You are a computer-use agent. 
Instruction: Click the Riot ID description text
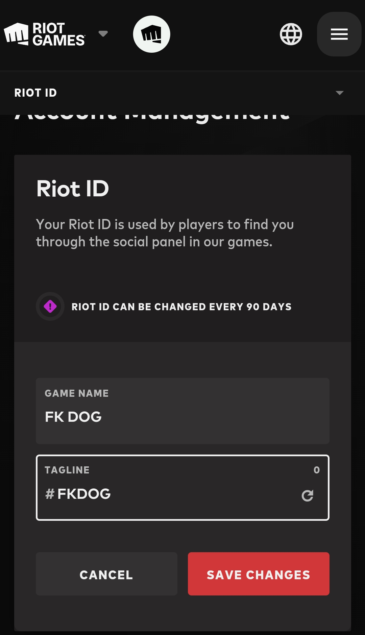point(165,233)
